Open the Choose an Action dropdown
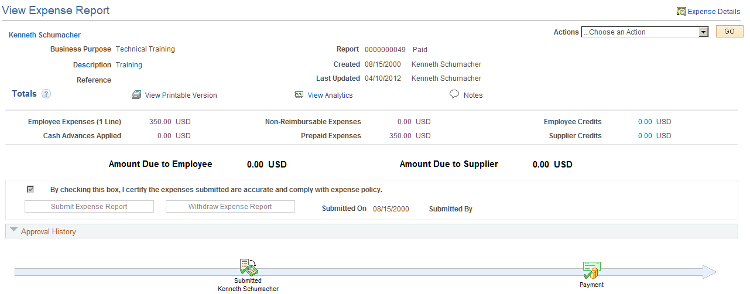This screenshot has height=294, width=750. pos(645,32)
